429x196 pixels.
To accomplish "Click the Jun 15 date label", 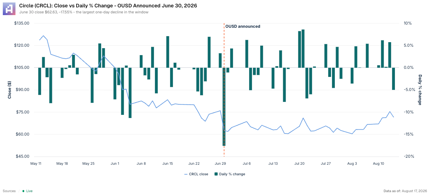I will coord(168,163).
